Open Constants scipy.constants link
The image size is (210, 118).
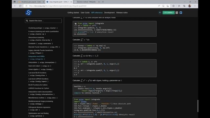coord(41,44)
